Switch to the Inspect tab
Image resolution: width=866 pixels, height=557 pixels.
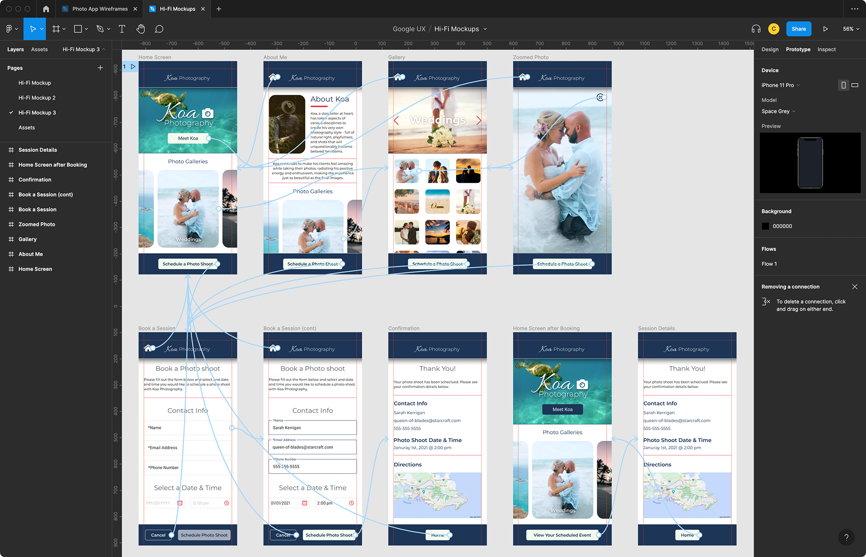point(826,50)
